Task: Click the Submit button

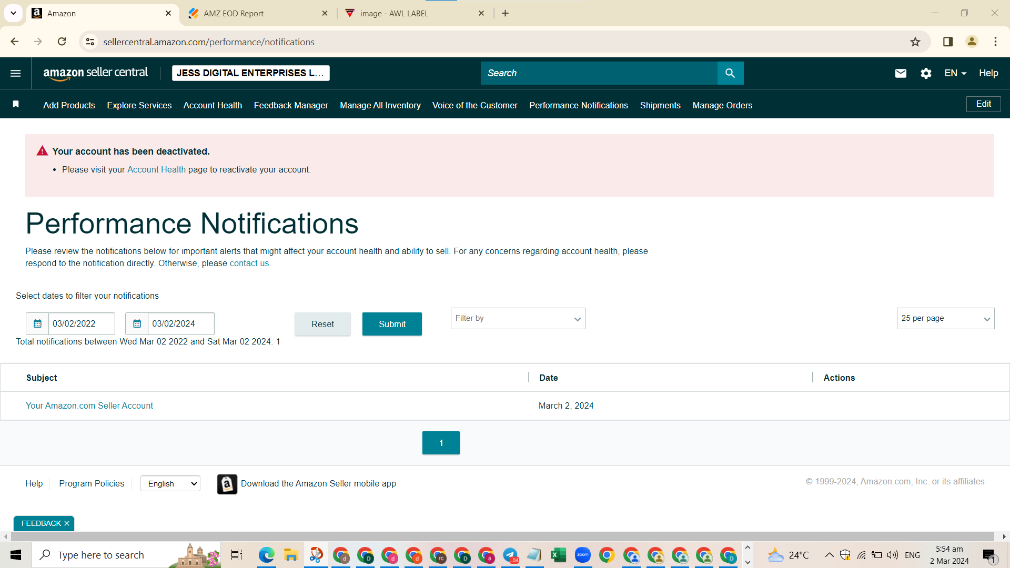Action: pos(392,324)
